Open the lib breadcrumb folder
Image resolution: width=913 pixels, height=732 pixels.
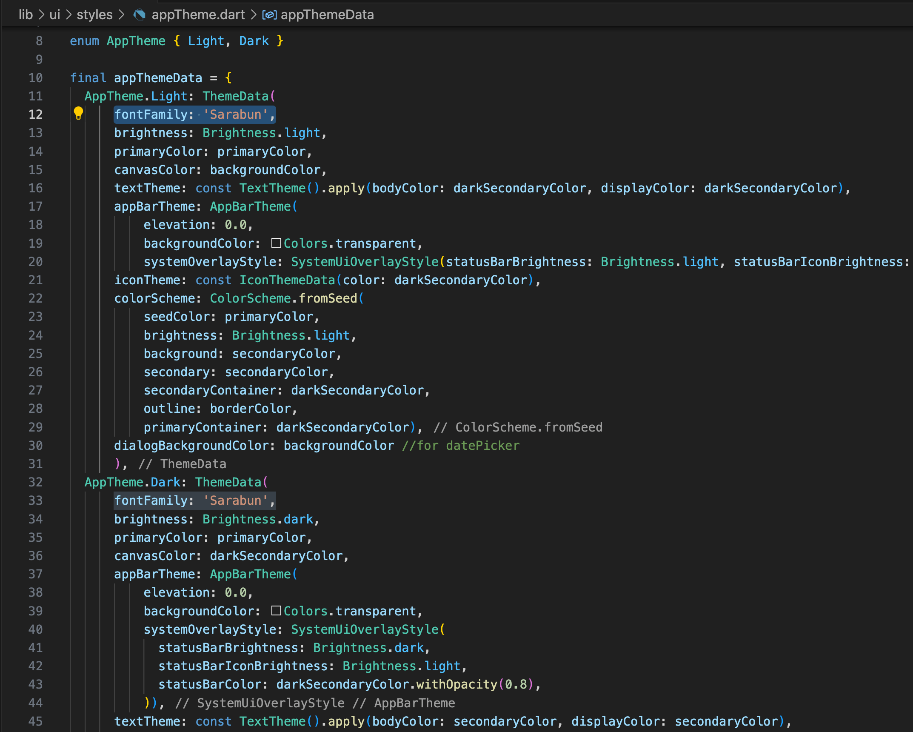click(x=26, y=15)
